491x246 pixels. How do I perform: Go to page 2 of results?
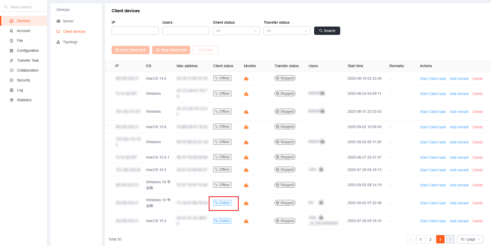tap(430, 239)
